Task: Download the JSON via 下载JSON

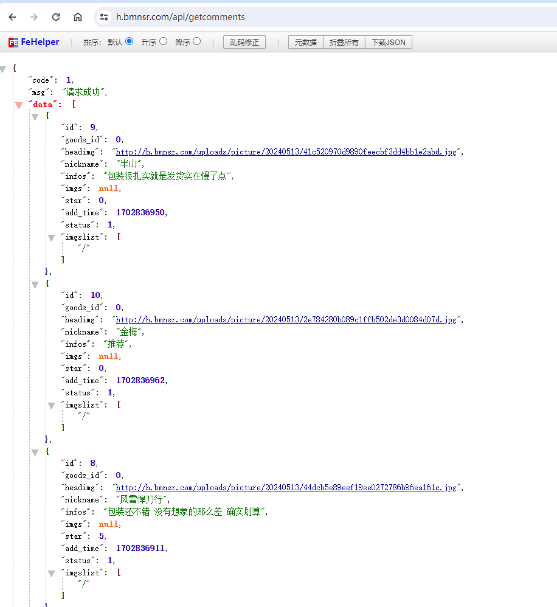Action: (x=388, y=42)
